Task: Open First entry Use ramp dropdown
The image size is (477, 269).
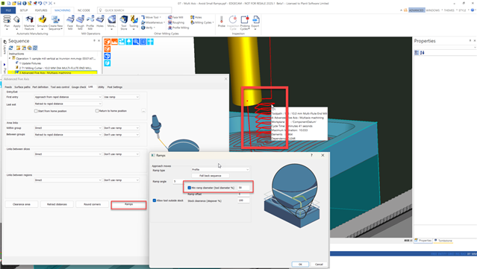Action: pos(122,97)
